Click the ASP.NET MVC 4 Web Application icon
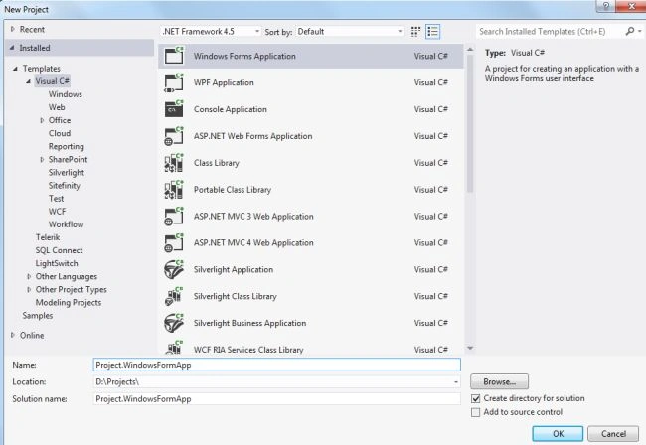Viewport: 646px width, 445px height. click(174, 243)
